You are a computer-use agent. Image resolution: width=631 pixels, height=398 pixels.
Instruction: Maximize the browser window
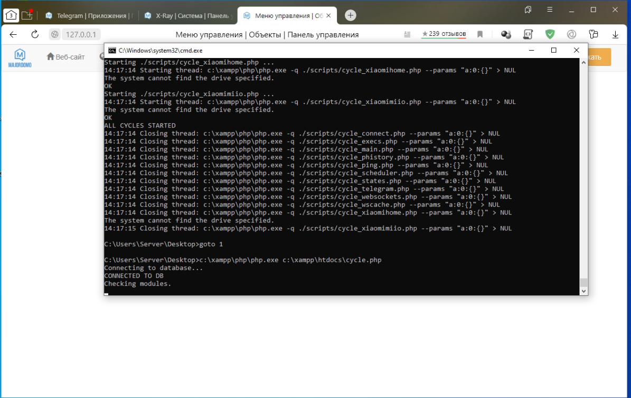[593, 9]
